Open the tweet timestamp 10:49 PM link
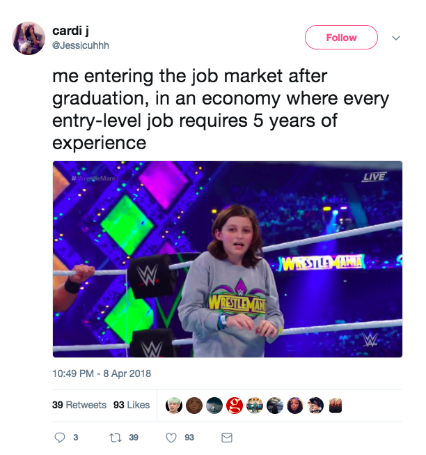Image resolution: width=426 pixels, height=455 pixels. pos(102,373)
